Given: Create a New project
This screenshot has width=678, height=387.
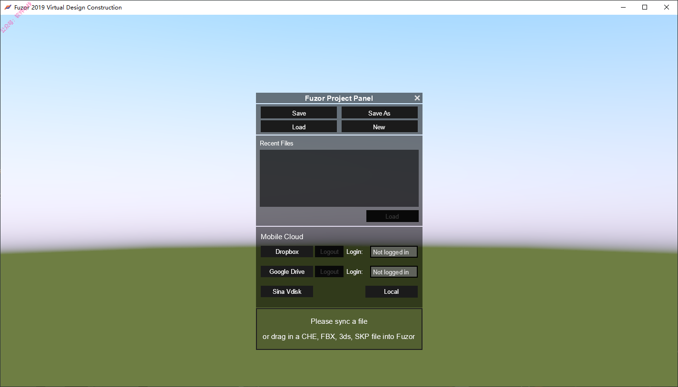Looking at the screenshot, I should (x=379, y=126).
